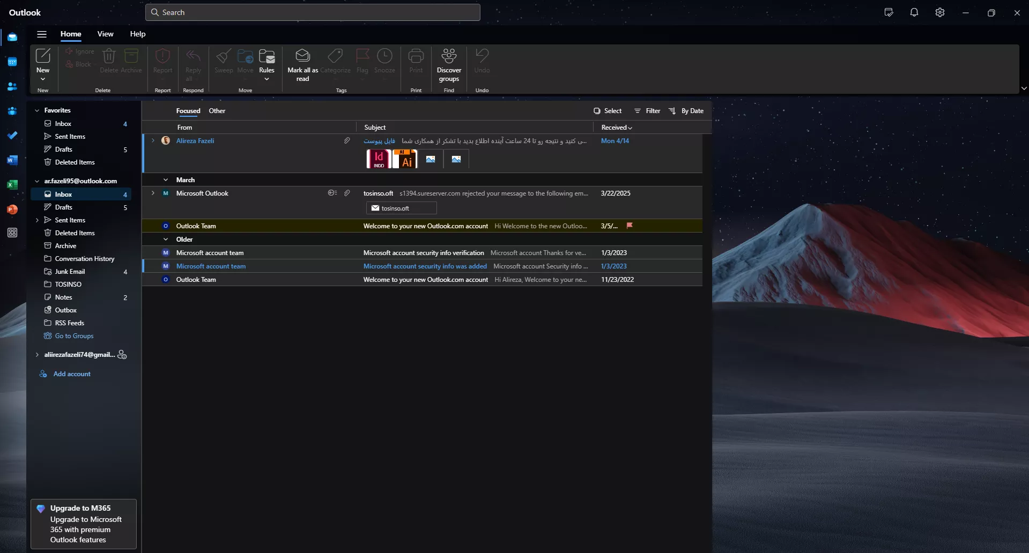Select the Other inbox tab

click(217, 111)
